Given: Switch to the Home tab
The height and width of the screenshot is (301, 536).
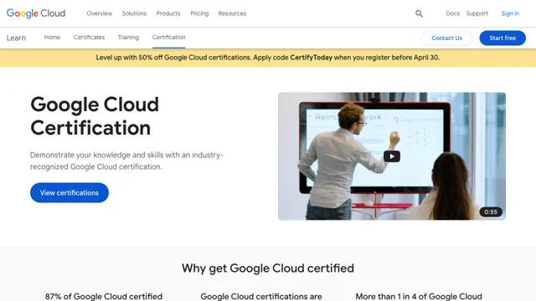Looking at the screenshot, I should tap(52, 37).
